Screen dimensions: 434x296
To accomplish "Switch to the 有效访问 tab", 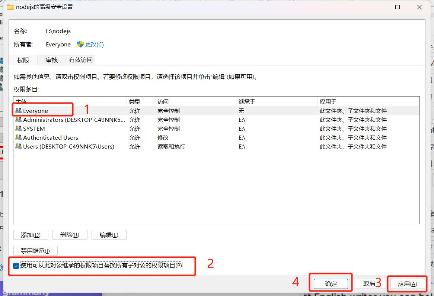I will (81, 60).
